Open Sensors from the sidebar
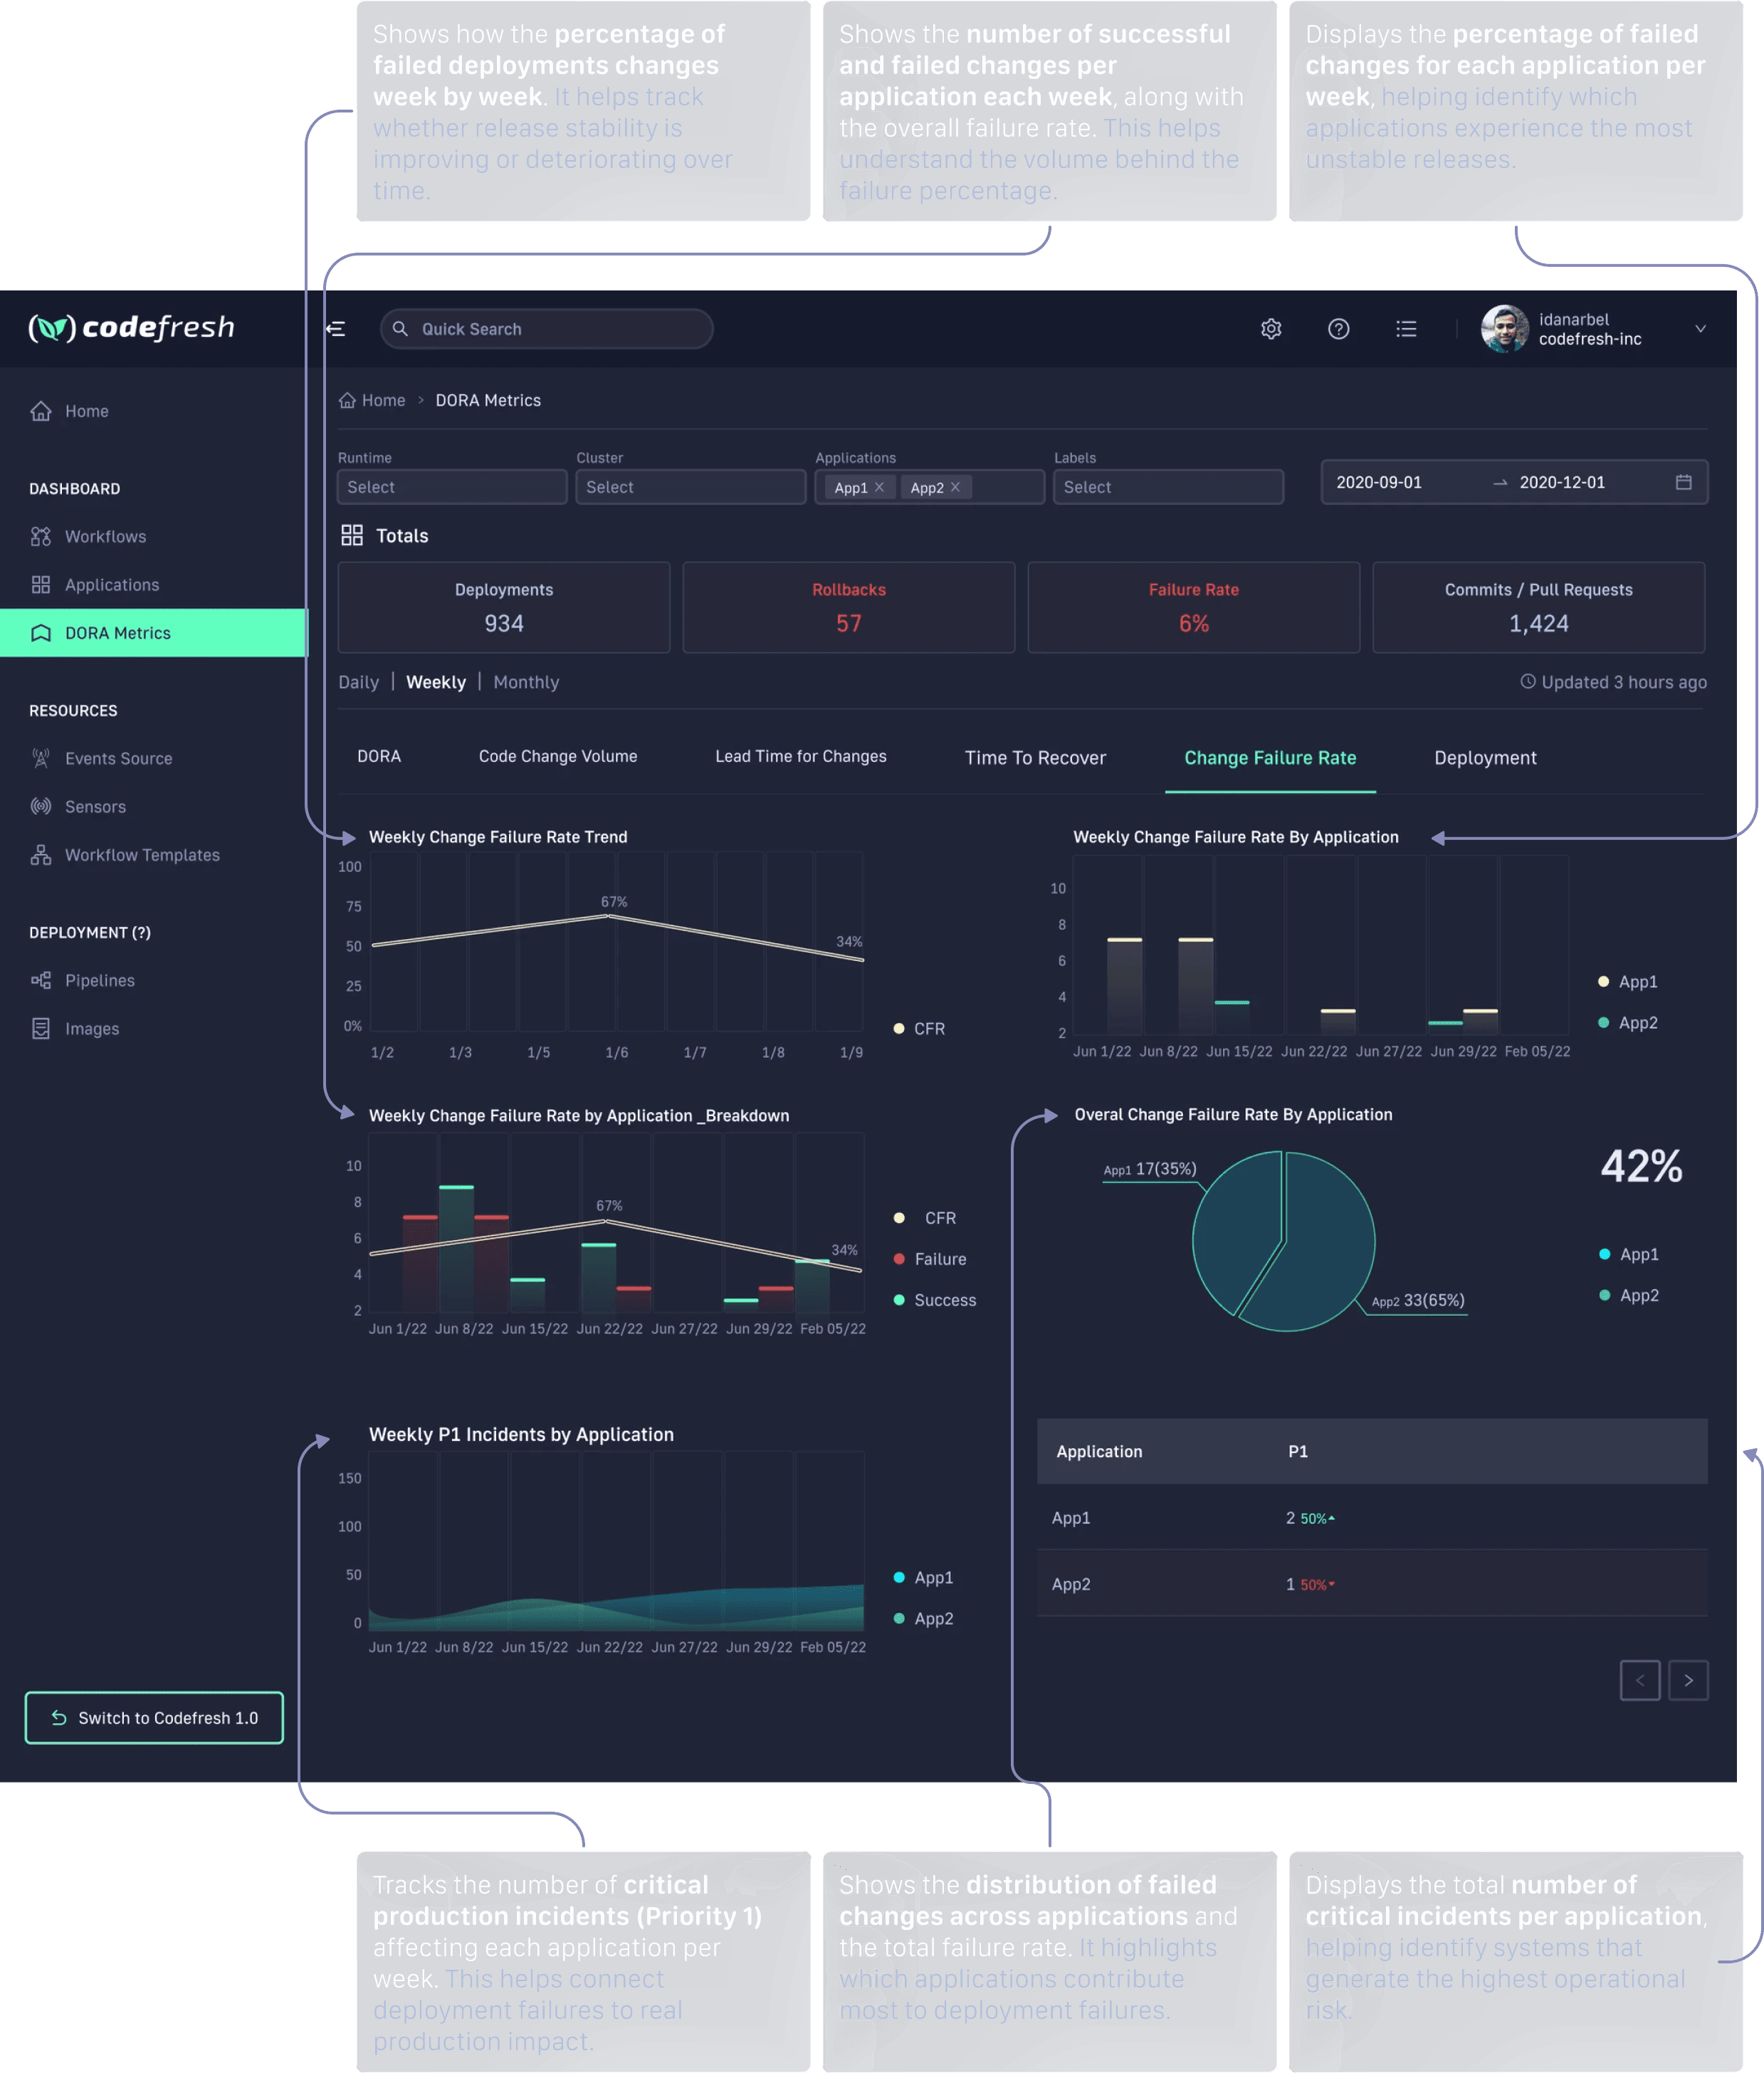This screenshot has height=2073, width=1764. point(95,807)
